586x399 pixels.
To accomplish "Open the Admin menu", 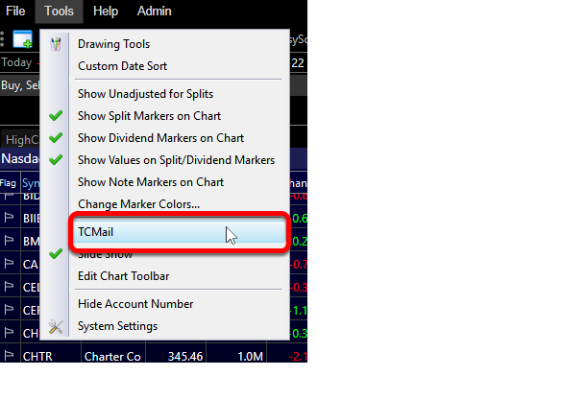I will 155,11.
